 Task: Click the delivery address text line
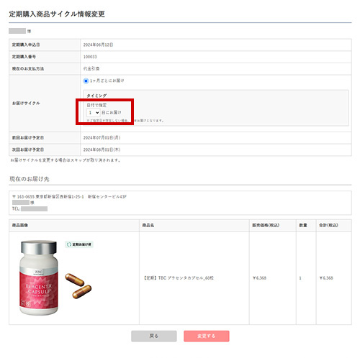[x=69, y=197]
